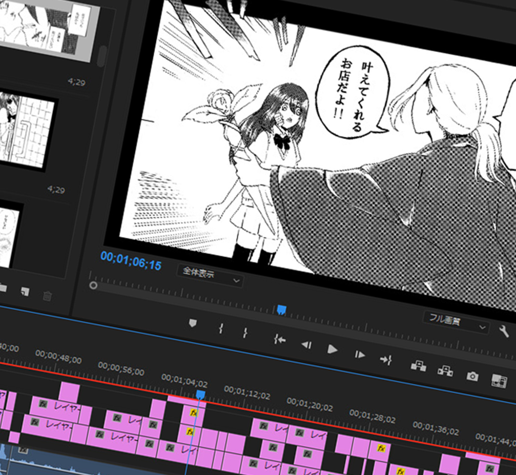
Task: Click the timeline playhead handle
Action: click(200, 395)
